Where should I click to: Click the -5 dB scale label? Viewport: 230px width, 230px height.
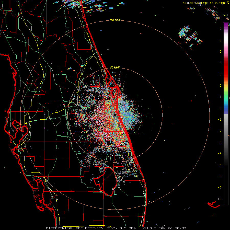click(x=220, y=165)
